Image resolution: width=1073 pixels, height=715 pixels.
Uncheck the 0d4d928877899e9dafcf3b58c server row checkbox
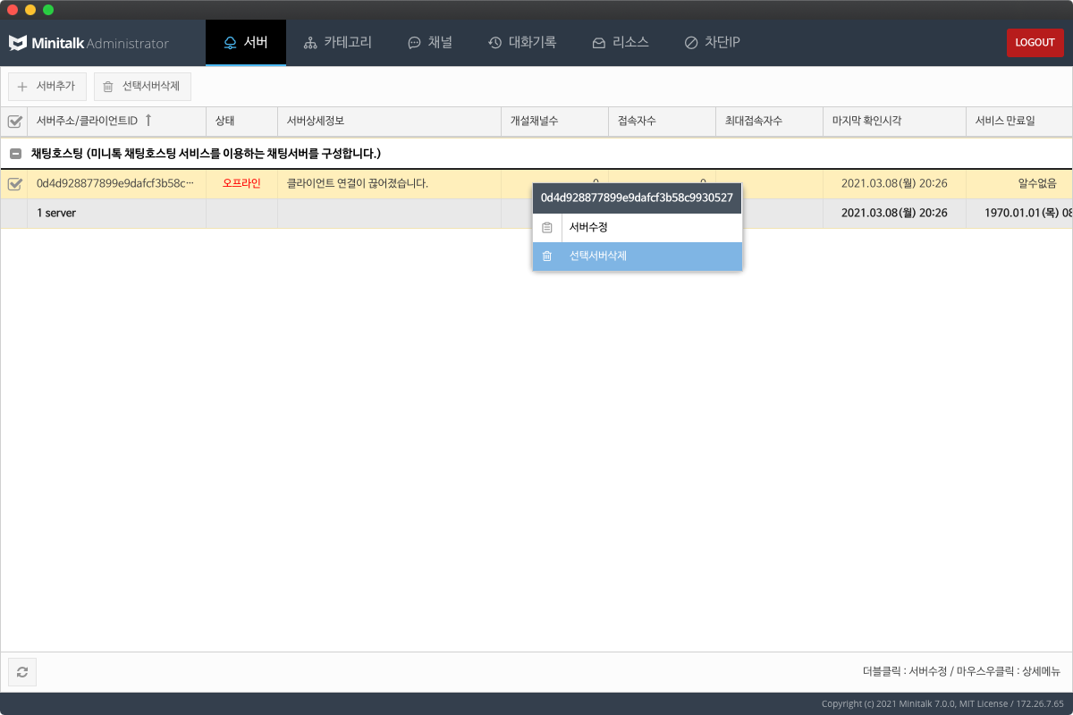tap(14, 184)
